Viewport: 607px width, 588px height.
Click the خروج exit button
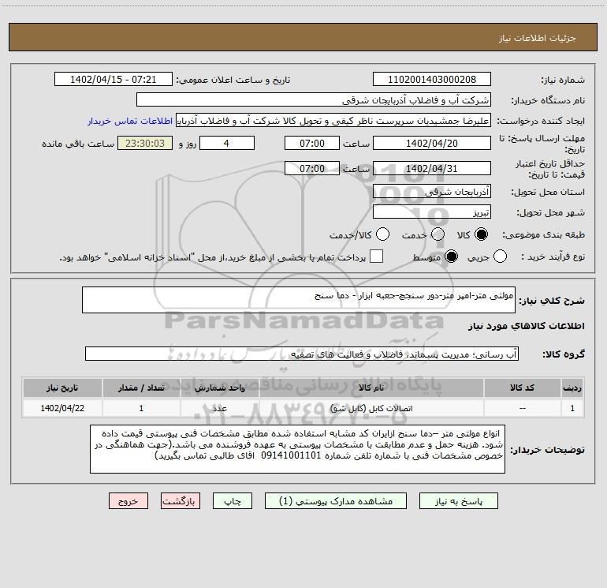[128, 501]
